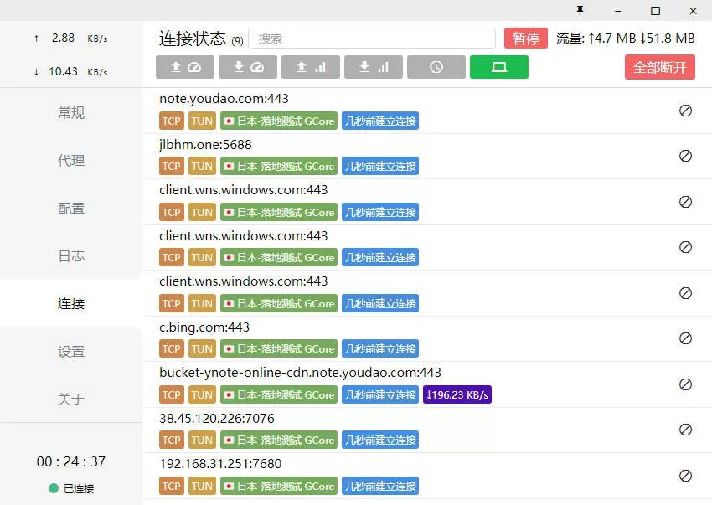Open the 日志 logs tab
The height and width of the screenshot is (505, 712).
pyautogui.click(x=71, y=256)
